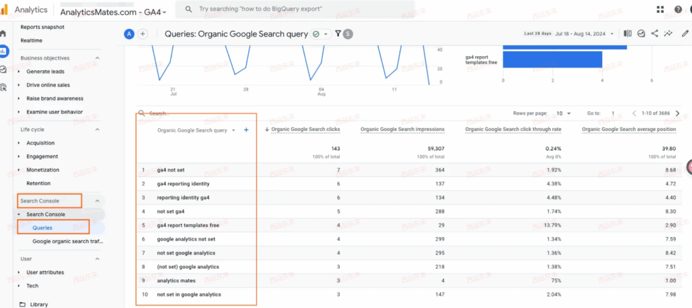Click the Google apps grid icon
The height and width of the screenshot is (308, 692).
[660, 9]
